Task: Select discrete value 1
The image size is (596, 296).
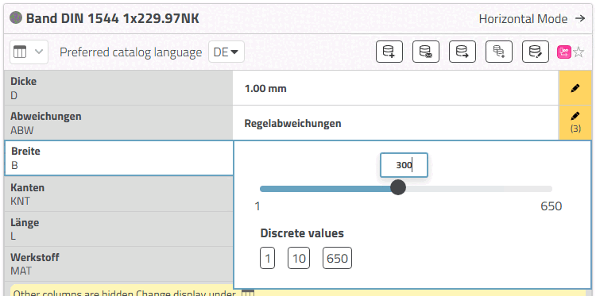Action: (x=267, y=259)
